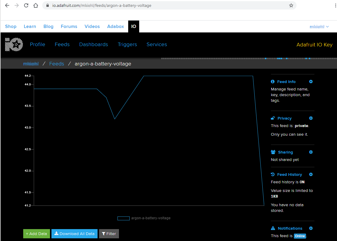This screenshot has width=337, height=241.
Task: Click the browser back arrow
Action: pyautogui.click(x=7, y=5)
